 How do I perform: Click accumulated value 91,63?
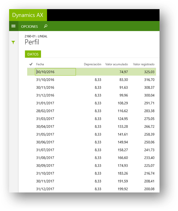coord(124,88)
